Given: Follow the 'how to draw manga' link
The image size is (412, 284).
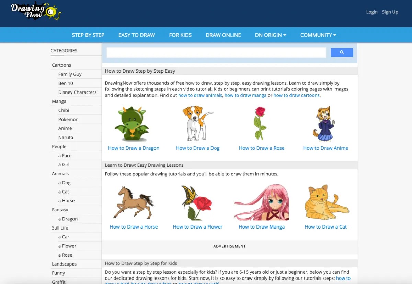Looking at the screenshot, I should coord(245,95).
